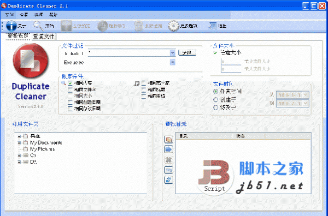This screenshot has width=328, height=216.
Task: Click the second (status) column header
Action: click(249, 136)
